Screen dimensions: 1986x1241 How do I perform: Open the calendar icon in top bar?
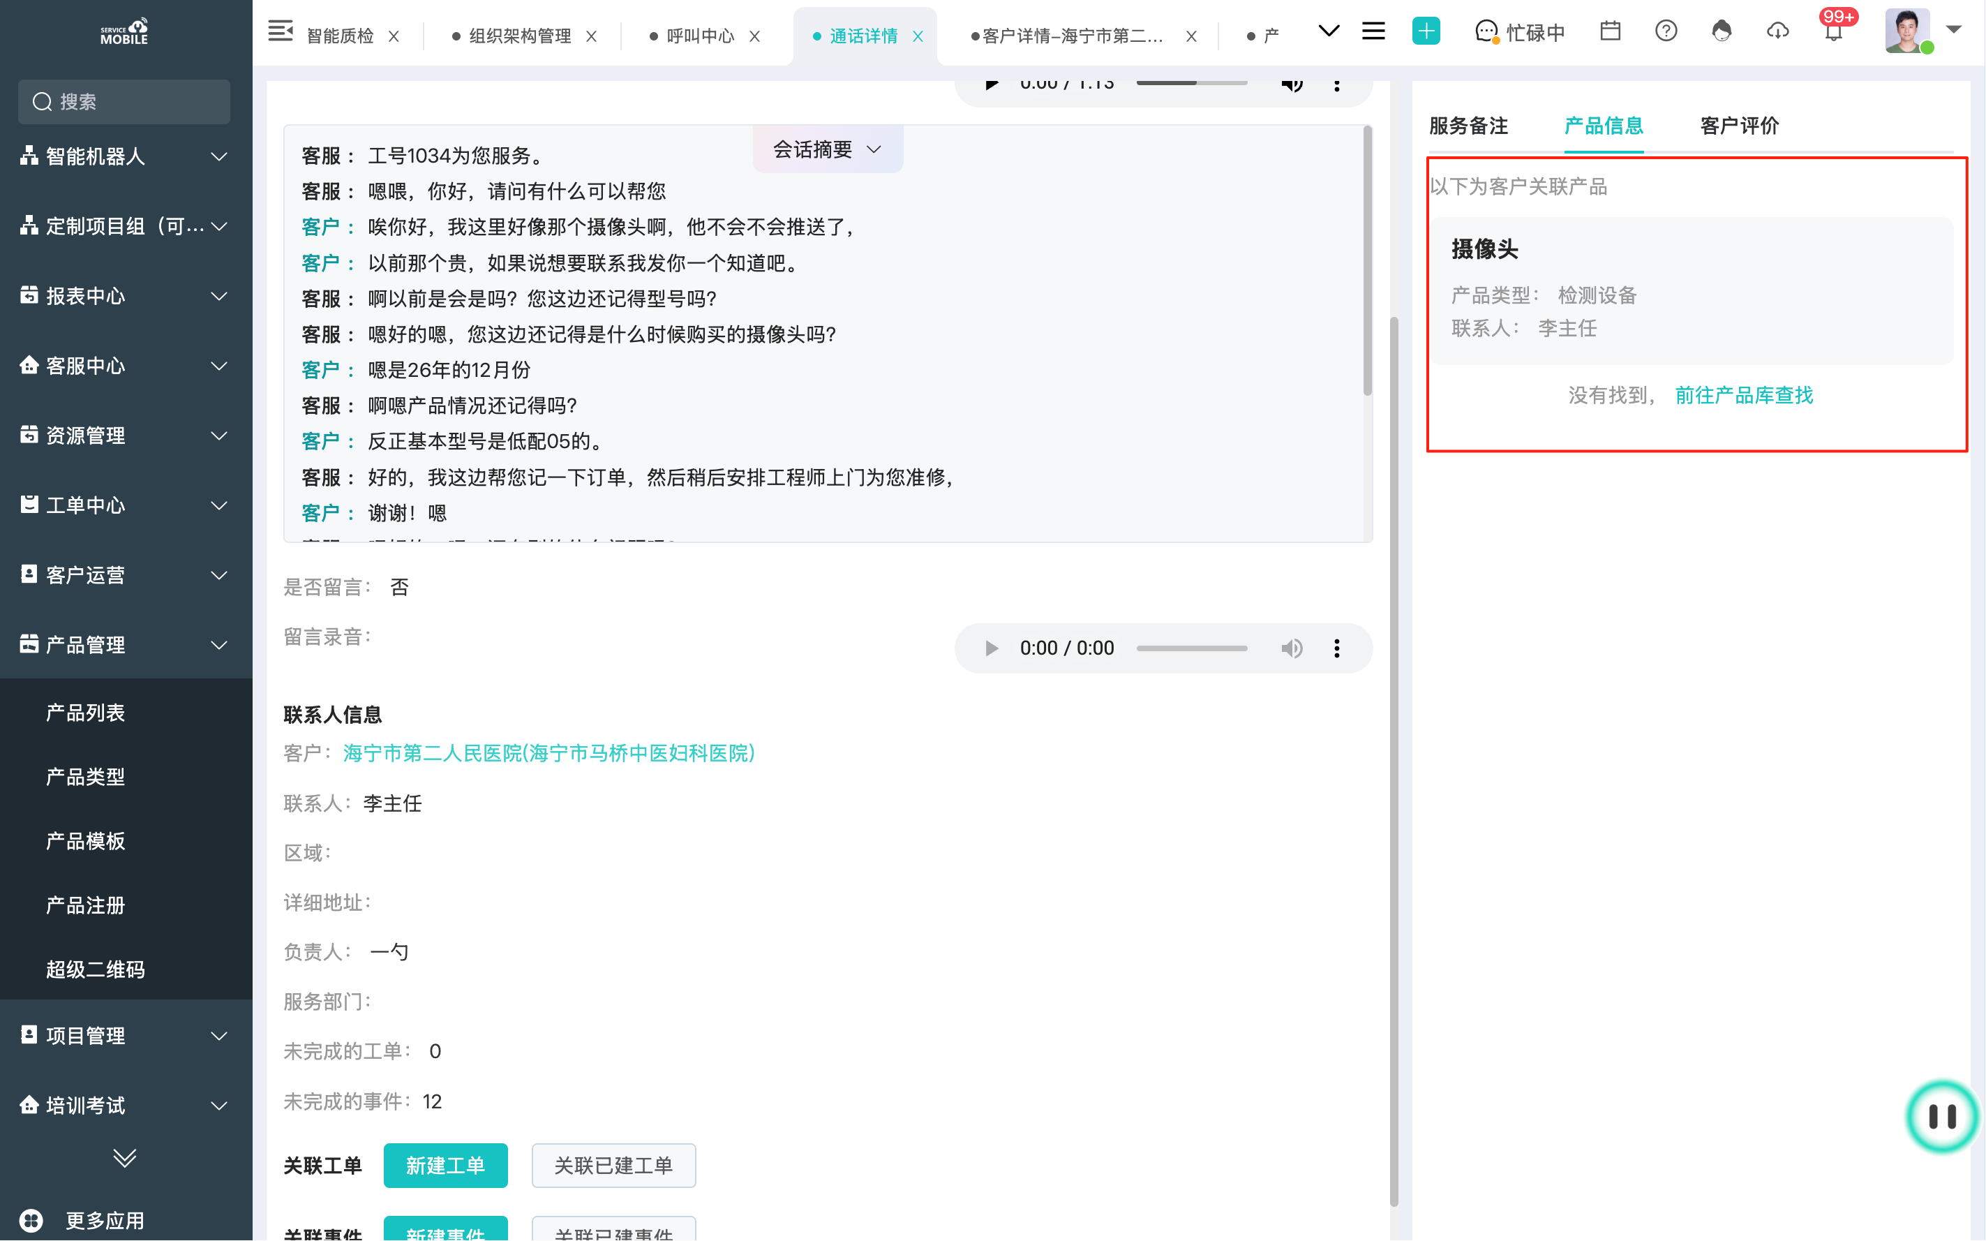[x=1609, y=32]
